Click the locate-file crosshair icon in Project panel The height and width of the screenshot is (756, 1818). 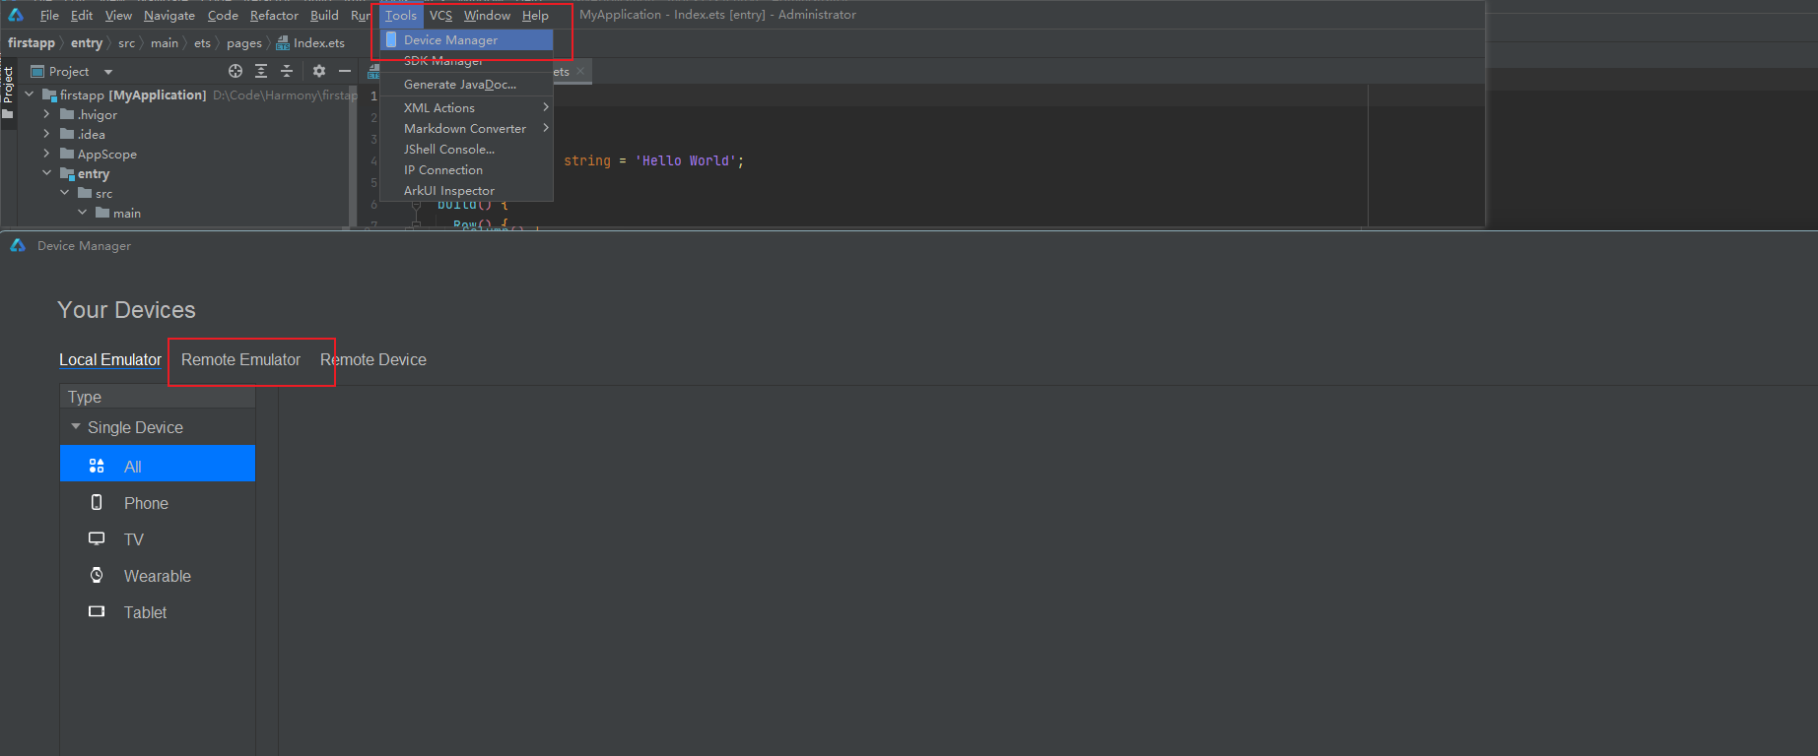(236, 71)
